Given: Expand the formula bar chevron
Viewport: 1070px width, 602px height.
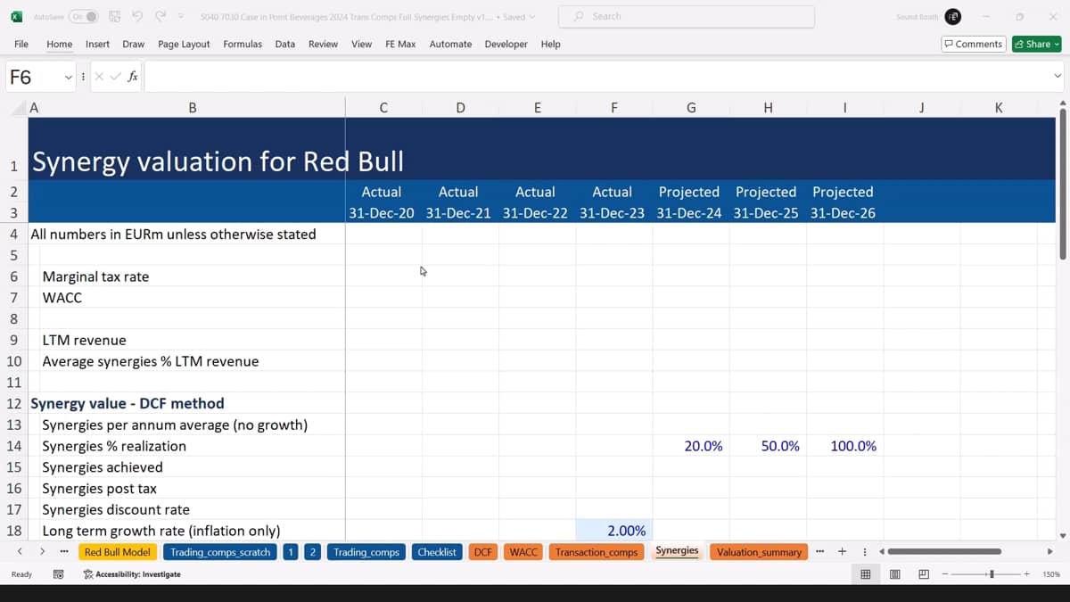Looking at the screenshot, I should tap(1057, 78).
